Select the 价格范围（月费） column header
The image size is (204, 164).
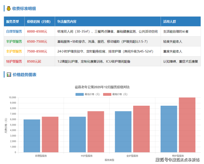39,22
